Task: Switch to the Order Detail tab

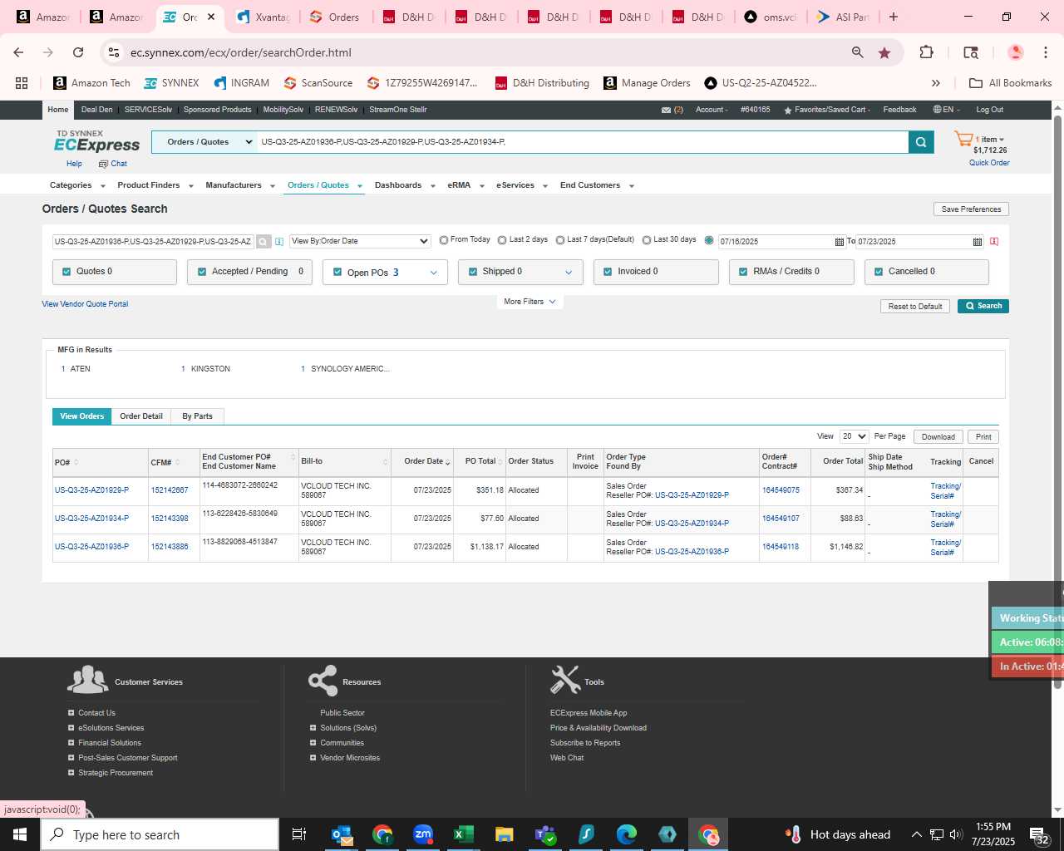Action: click(141, 416)
